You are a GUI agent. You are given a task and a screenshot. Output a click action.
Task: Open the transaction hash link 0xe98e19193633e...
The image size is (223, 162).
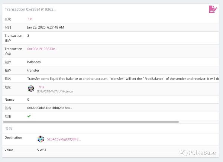42,49
